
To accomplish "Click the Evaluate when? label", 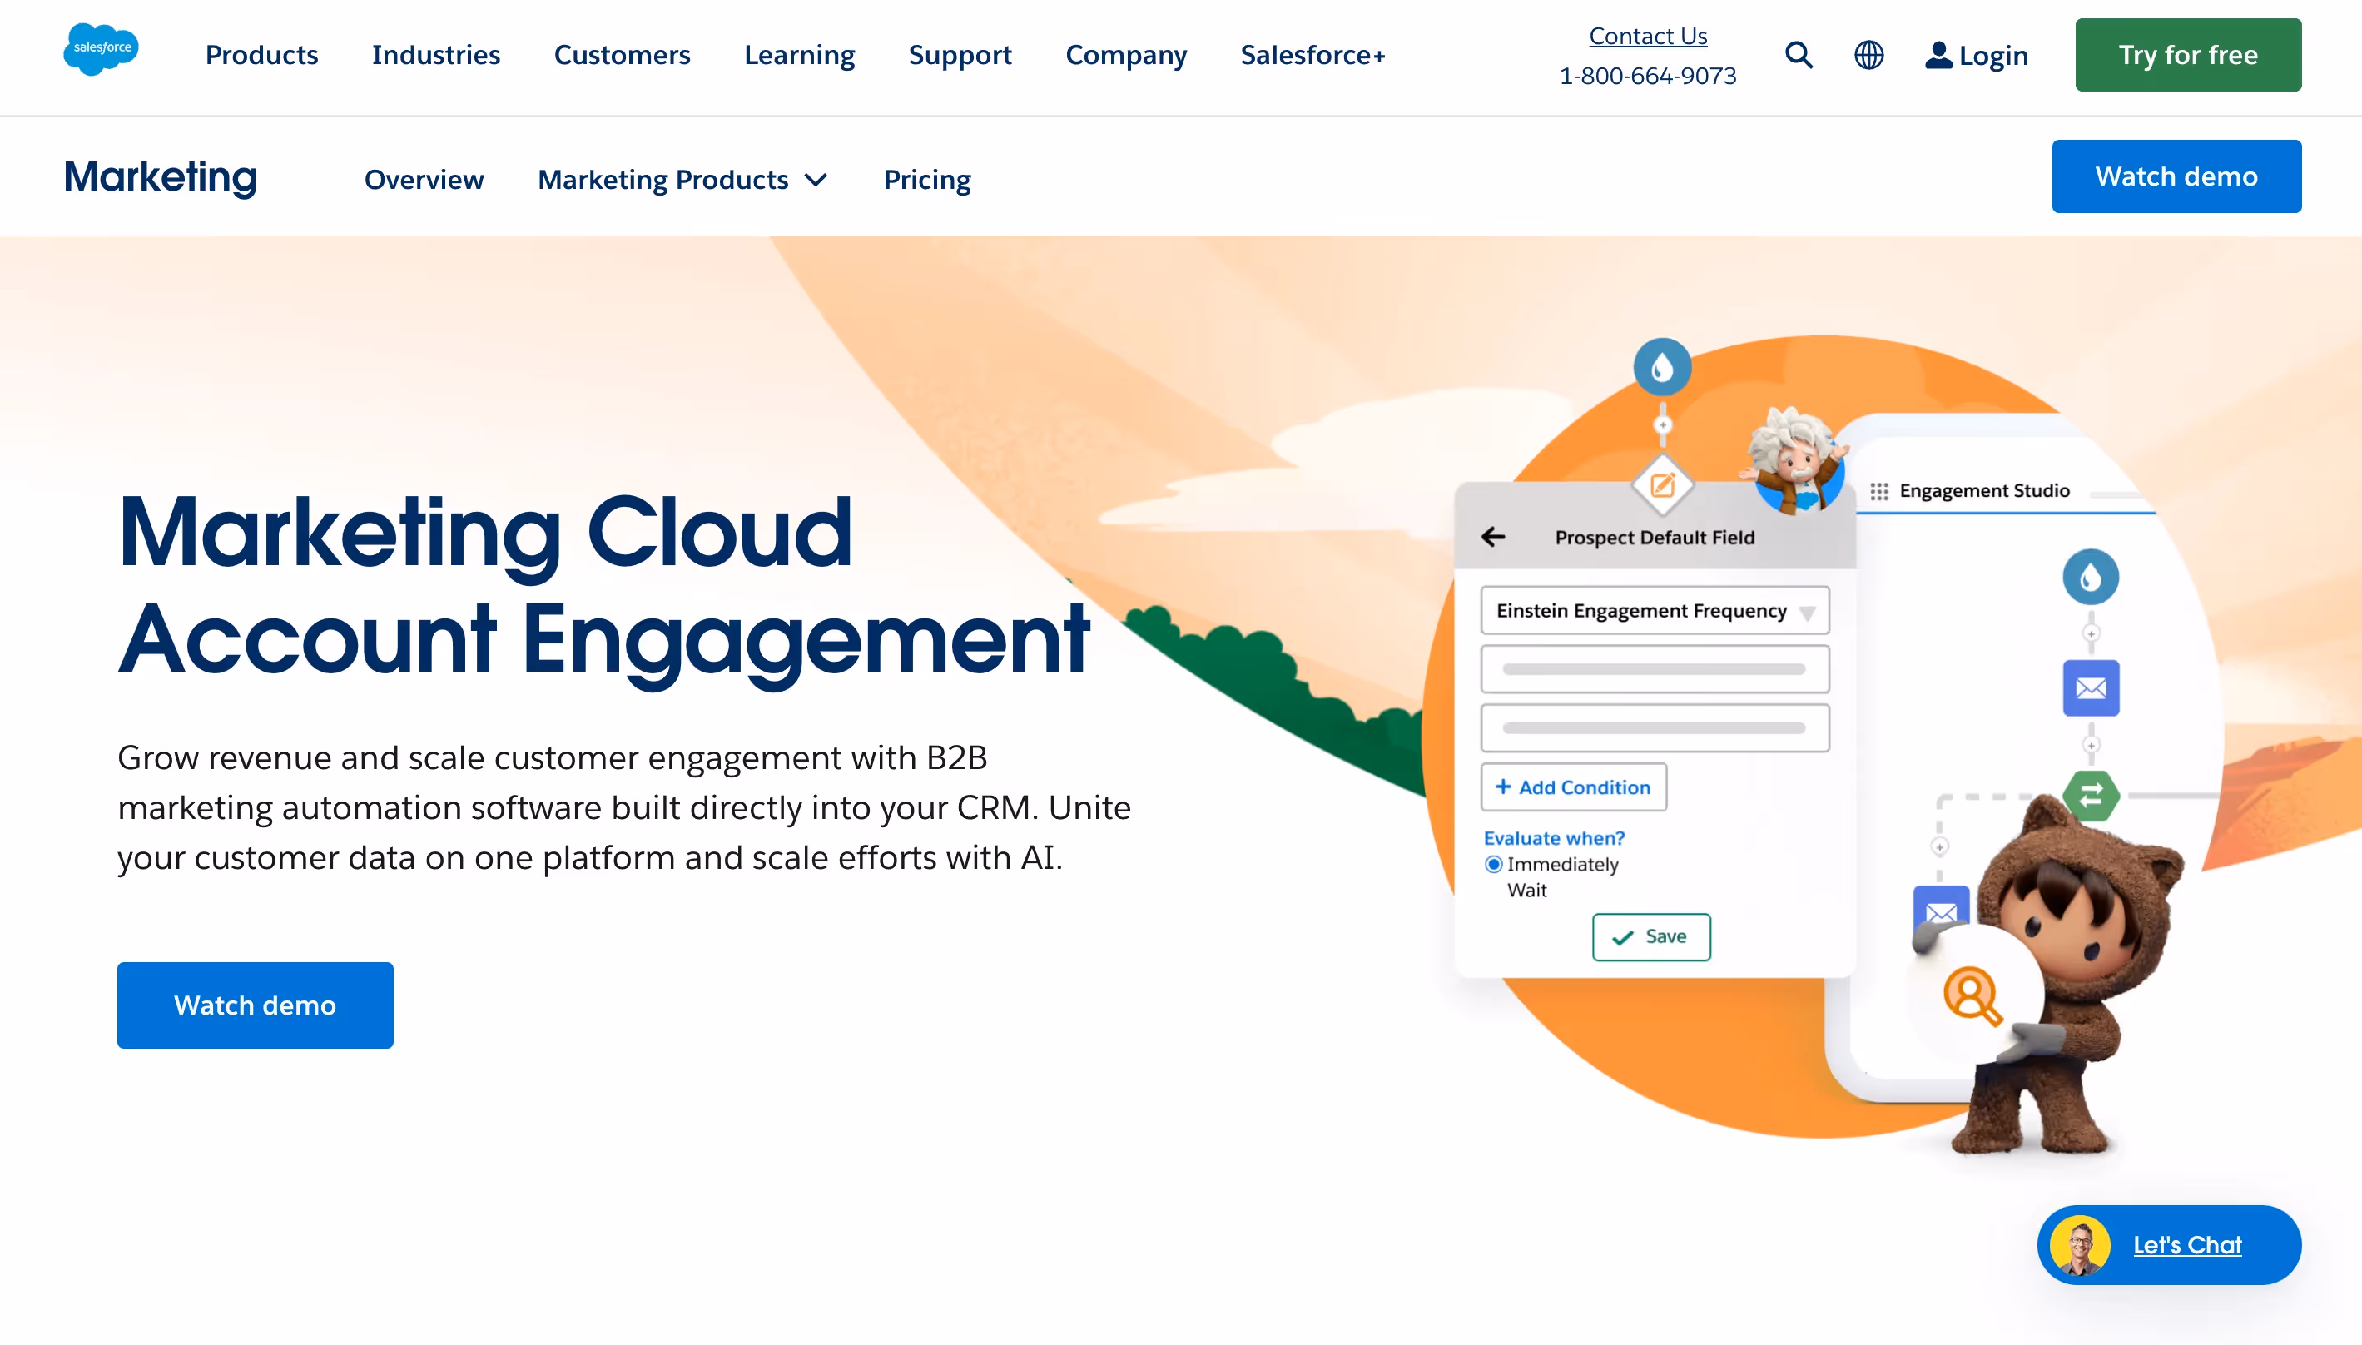I will click(1554, 838).
